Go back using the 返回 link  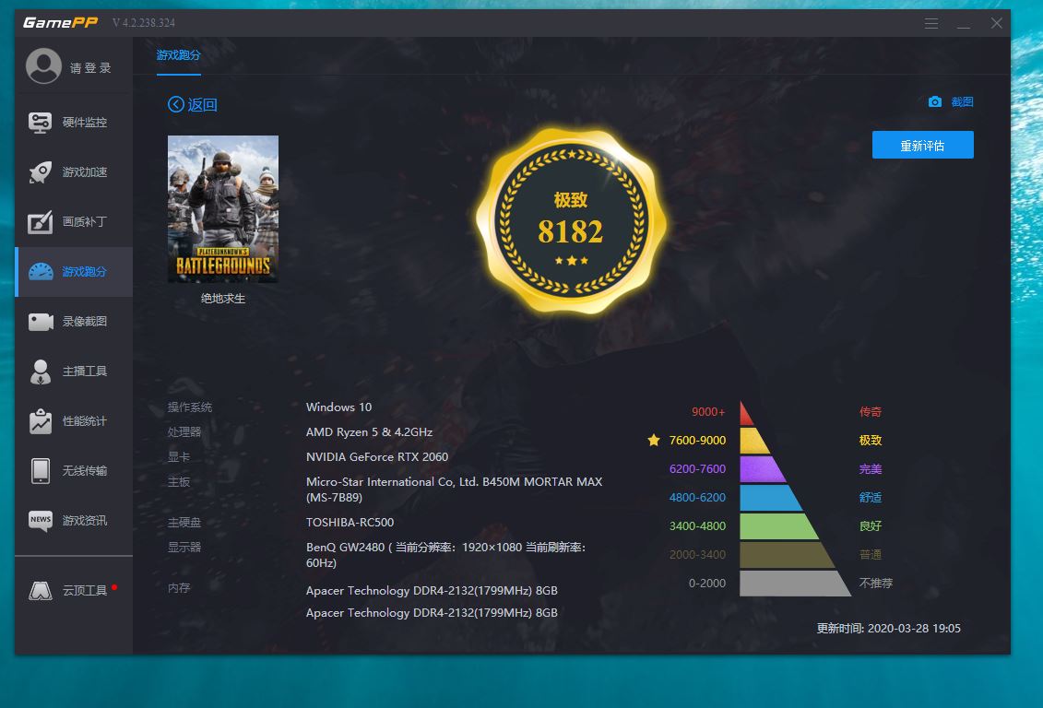click(x=193, y=105)
